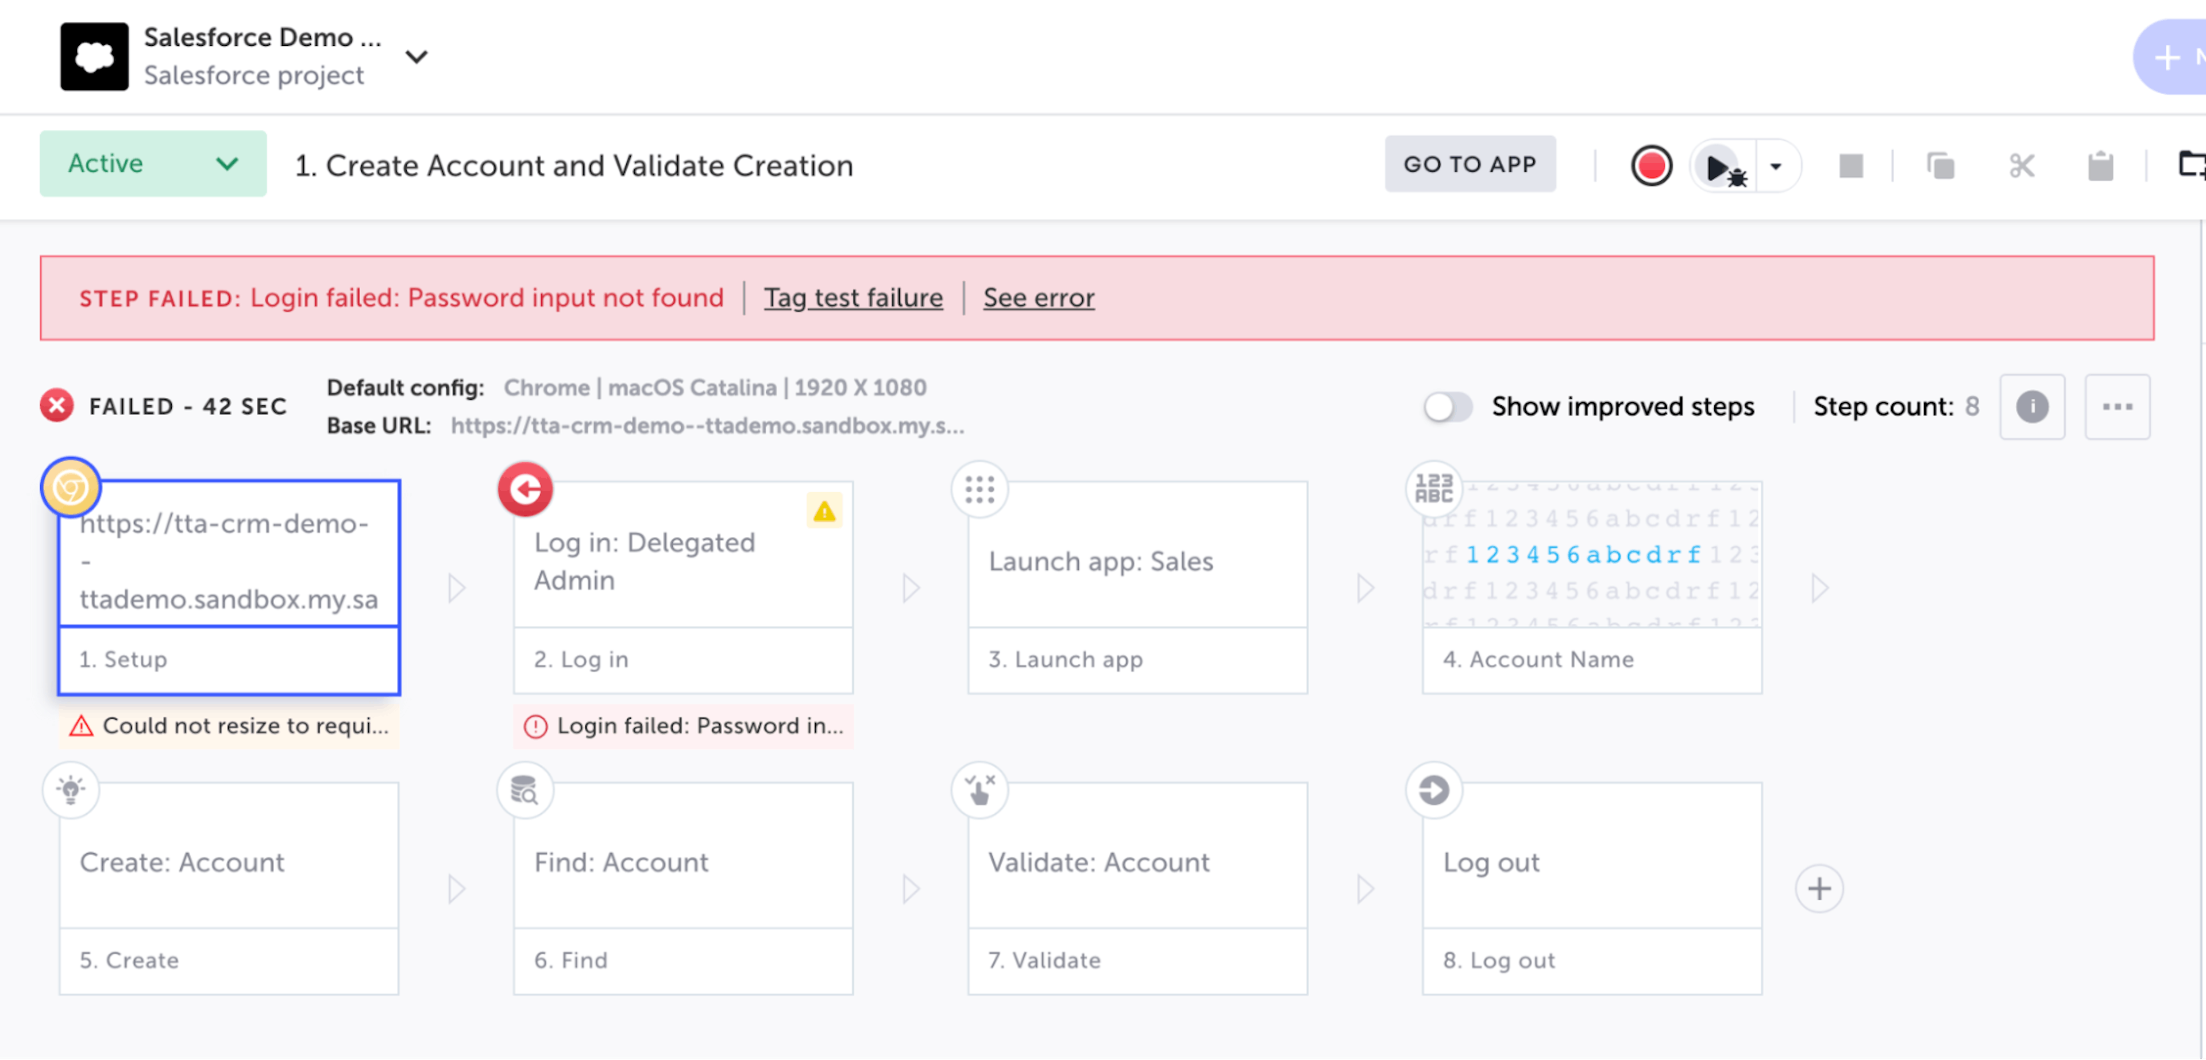Open run options arrow beside play

tap(1776, 166)
